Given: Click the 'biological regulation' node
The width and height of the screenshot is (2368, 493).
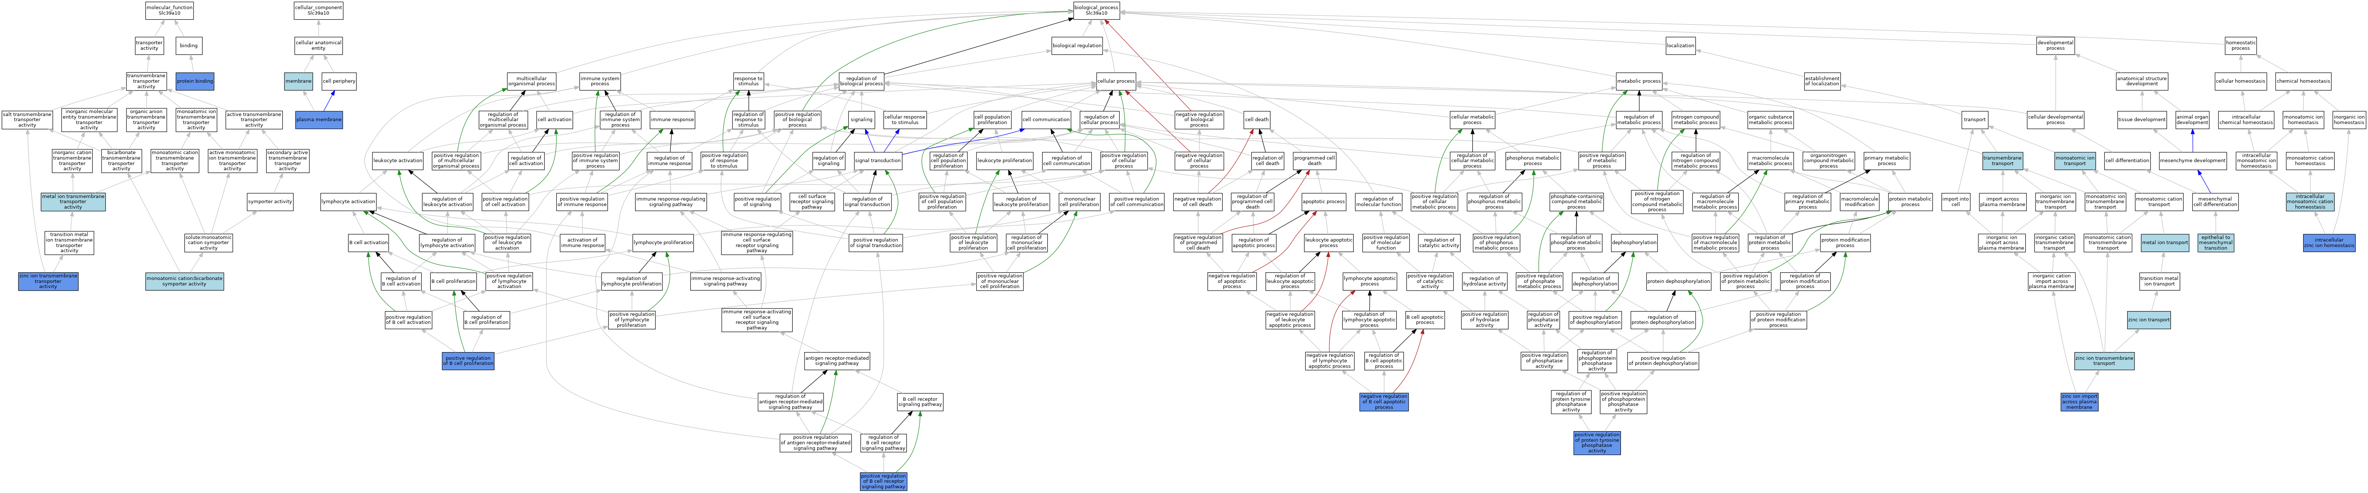Looking at the screenshot, I should pyautogui.click(x=1077, y=45).
